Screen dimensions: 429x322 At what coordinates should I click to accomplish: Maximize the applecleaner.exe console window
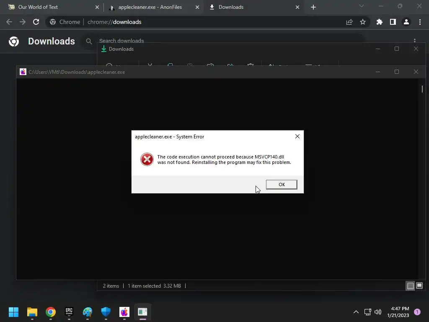[397, 72]
